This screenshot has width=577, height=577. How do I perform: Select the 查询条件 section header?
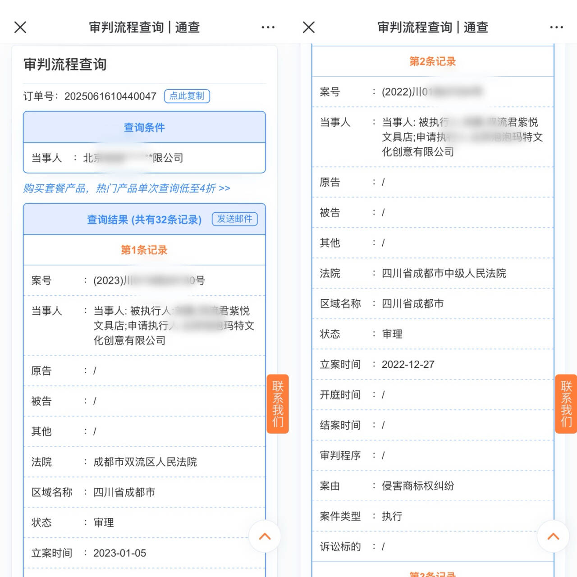(x=144, y=128)
